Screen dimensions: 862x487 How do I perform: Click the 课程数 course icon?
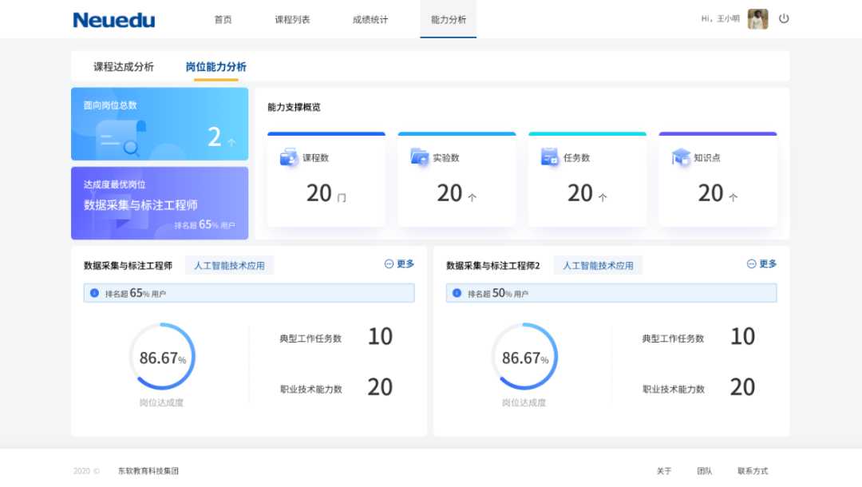click(x=288, y=157)
